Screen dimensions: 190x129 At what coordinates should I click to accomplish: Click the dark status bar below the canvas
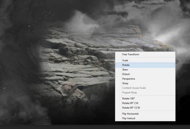click(x=95, y=127)
